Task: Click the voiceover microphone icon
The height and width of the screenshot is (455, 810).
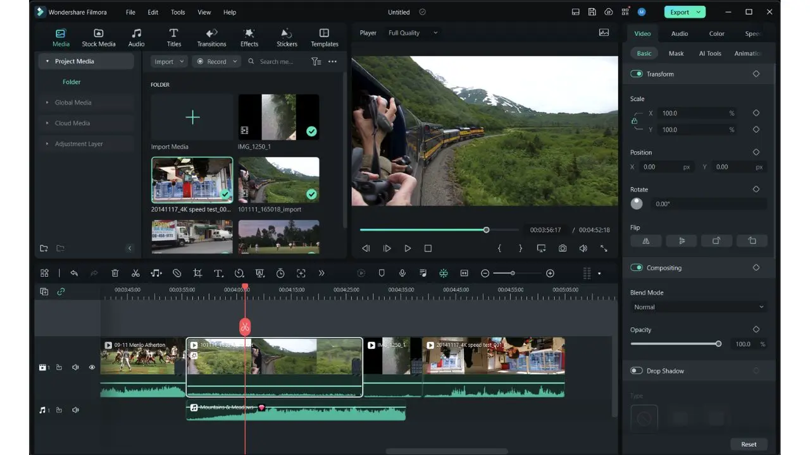Action: [x=402, y=273]
